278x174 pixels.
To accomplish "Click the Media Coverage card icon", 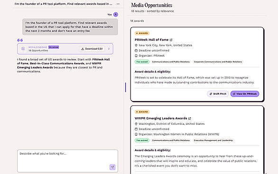I will pos(23,49).
